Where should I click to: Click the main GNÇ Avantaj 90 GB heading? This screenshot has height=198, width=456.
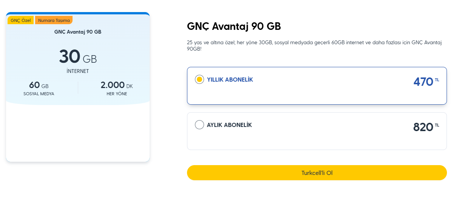234,26
